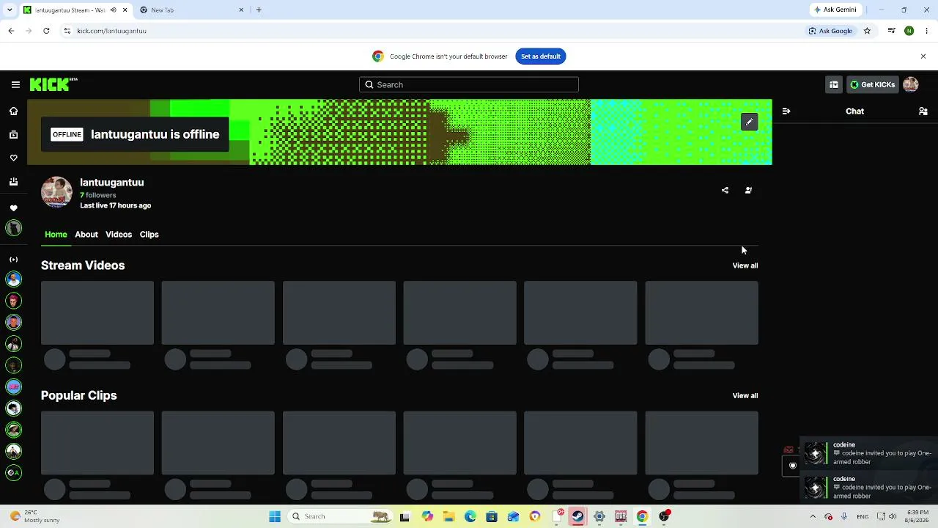Viewport: 938px width, 528px height.
Task: Click the lantuugantuu profile picture
Action: 56,192
